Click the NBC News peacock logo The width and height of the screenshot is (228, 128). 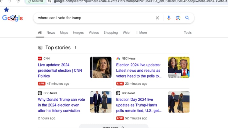coord(118,58)
